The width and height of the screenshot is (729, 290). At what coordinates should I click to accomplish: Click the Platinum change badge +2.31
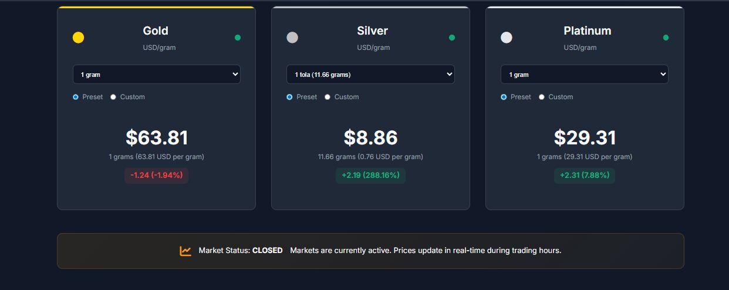585,175
